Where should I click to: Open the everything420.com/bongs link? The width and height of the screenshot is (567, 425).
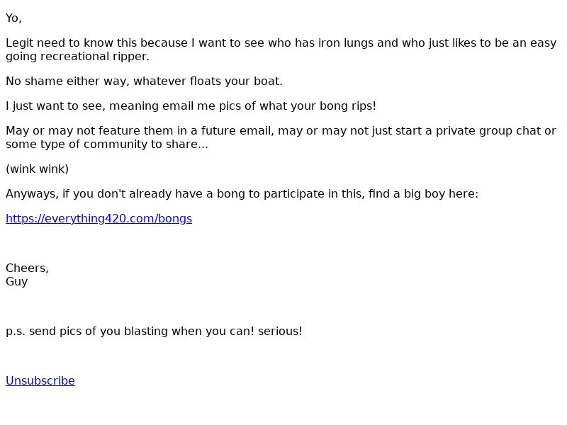pyautogui.click(x=99, y=218)
